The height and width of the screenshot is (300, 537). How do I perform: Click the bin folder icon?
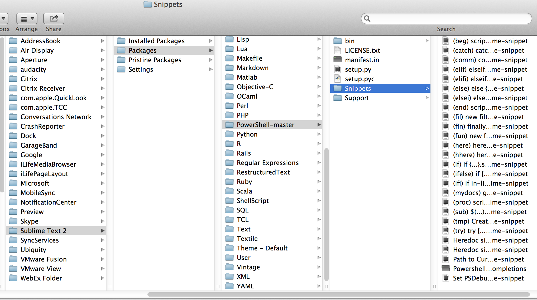pyautogui.click(x=338, y=41)
